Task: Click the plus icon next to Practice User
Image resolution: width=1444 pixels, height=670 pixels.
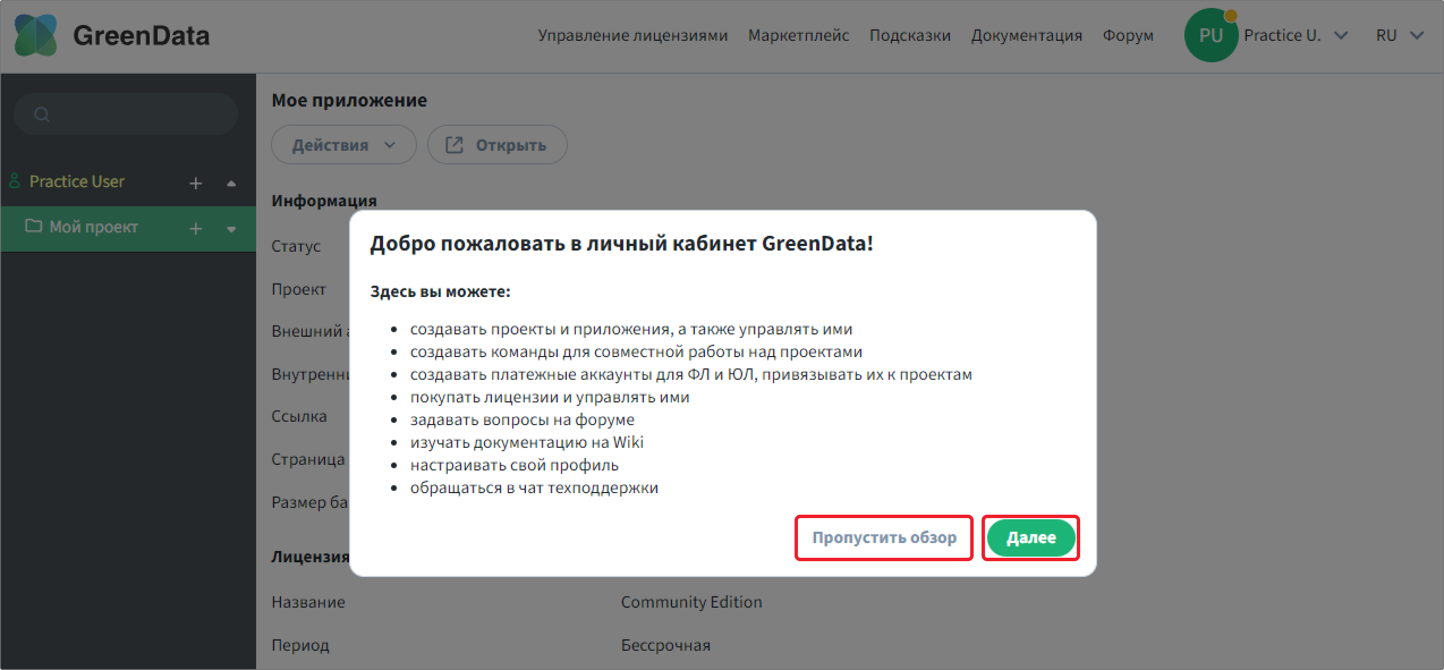Action: click(x=196, y=183)
